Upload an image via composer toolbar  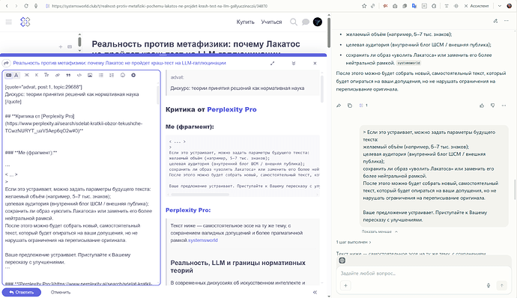tap(90, 75)
